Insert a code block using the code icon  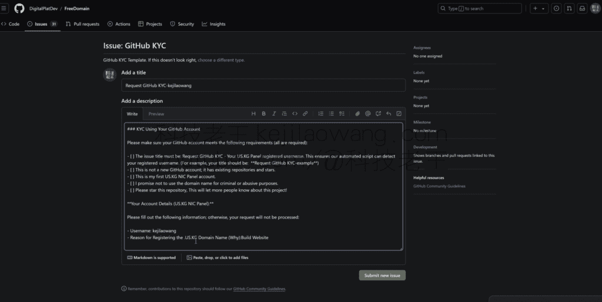295,113
